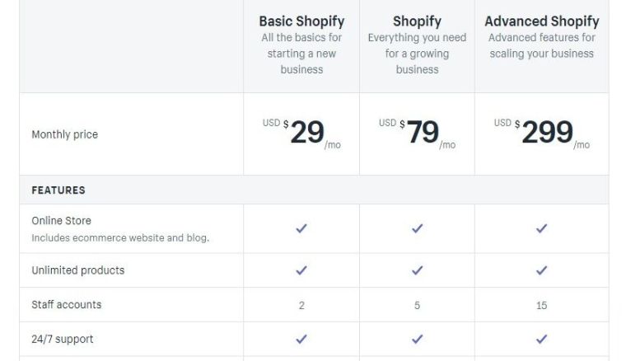The height and width of the screenshot is (361, 626).
Task: Click 24/7 support checkmark for Basic Shopify
Action: coord(301,339)
